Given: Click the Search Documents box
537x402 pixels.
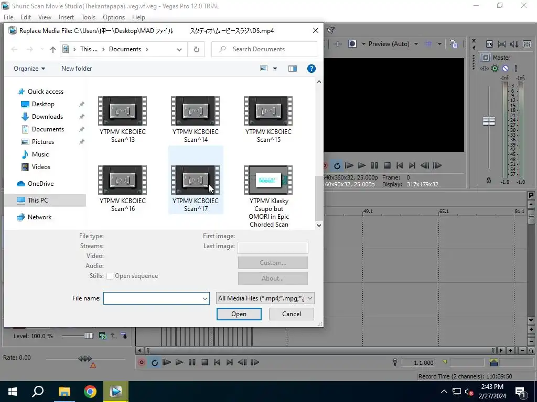Looking at the screenshot, I should click(x=264, y=49).
